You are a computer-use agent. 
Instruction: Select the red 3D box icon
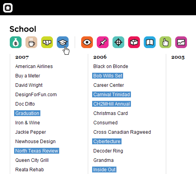(x=134, y=42)
